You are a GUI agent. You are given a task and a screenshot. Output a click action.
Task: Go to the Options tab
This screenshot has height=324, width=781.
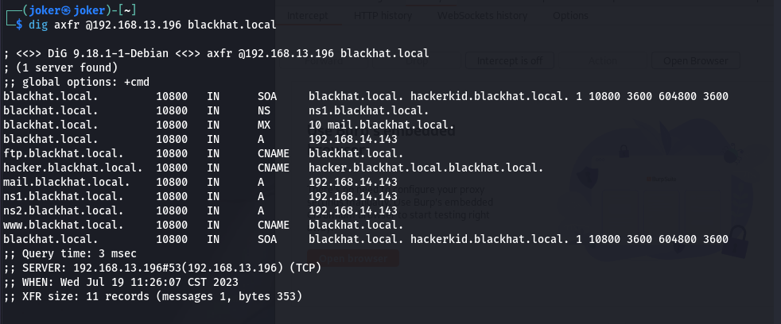point(570,15)
